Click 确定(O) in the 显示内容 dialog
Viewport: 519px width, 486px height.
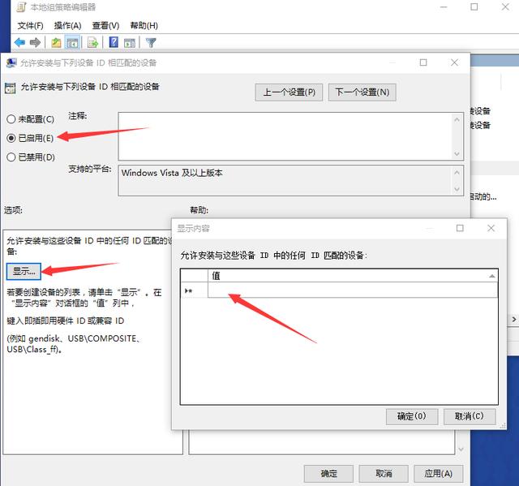tap(412, 416)
